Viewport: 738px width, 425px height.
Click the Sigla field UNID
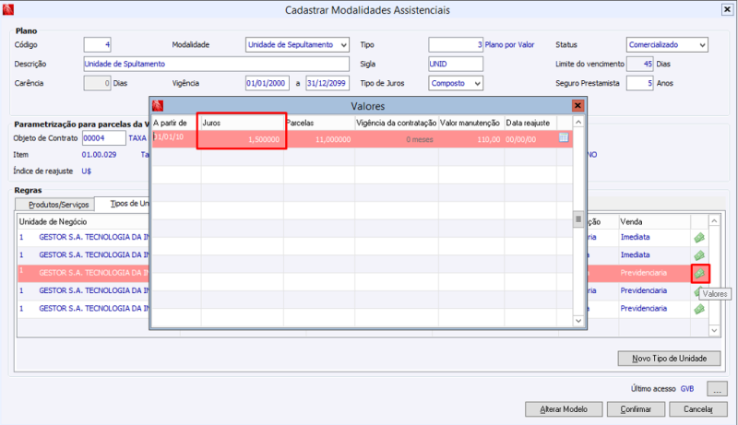tap(456, 64)
